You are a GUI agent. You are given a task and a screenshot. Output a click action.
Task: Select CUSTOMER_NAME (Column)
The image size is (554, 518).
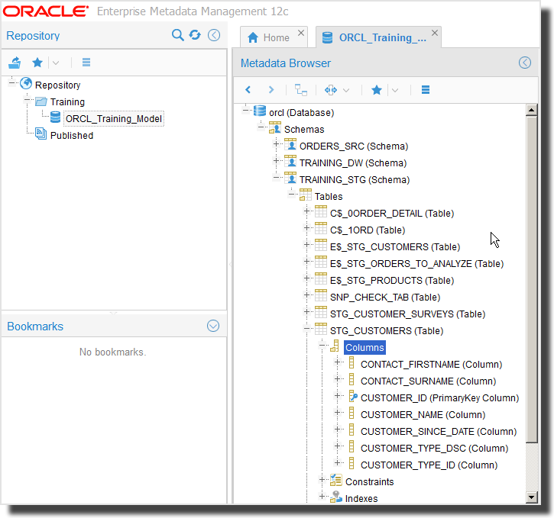pos(423,415)
